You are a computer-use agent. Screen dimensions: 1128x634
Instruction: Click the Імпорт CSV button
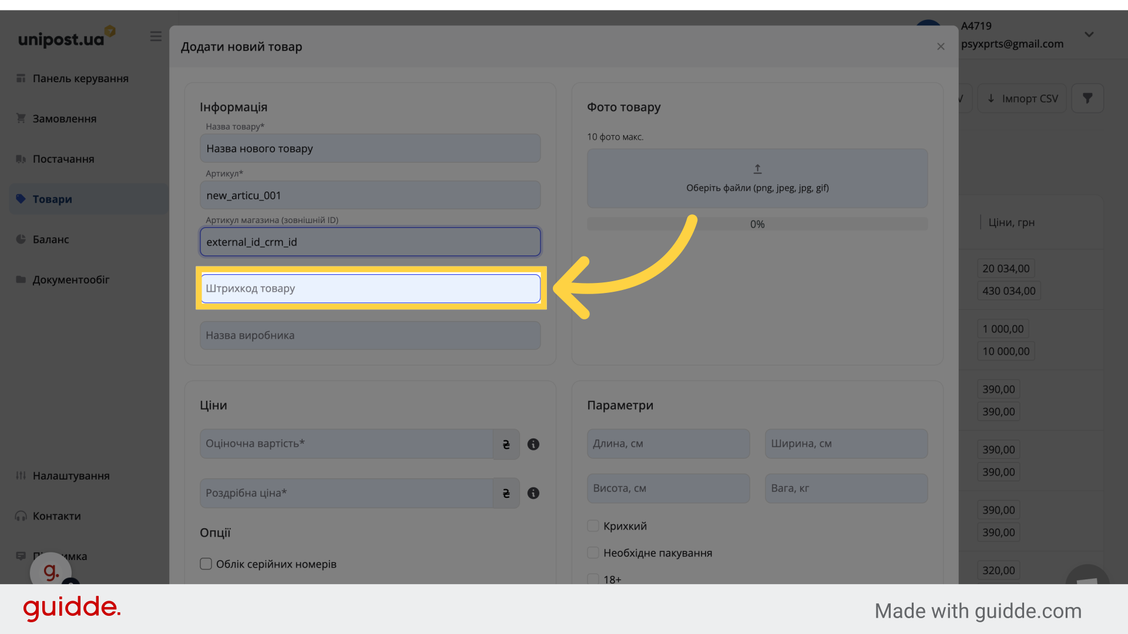click(x=1022, y=98)
